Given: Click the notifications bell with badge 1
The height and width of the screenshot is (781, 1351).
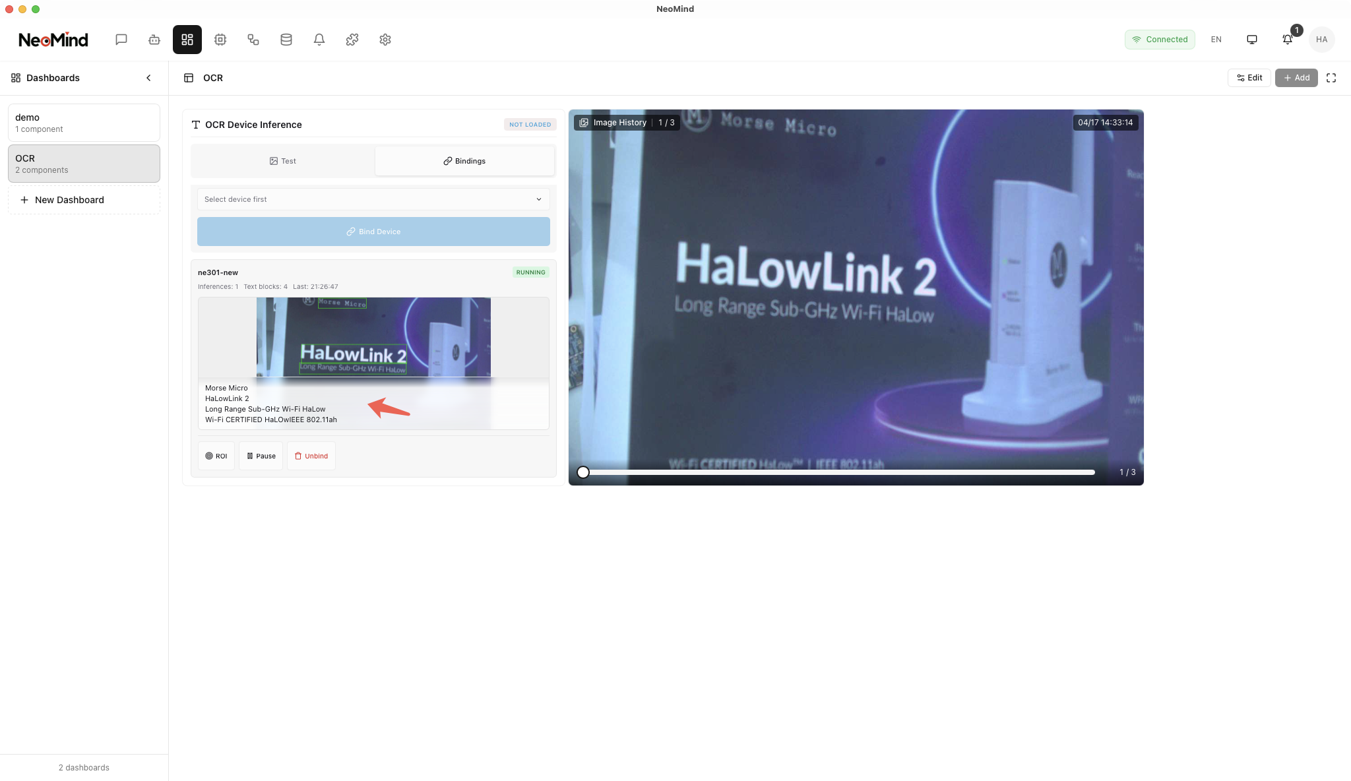Looking at the screenshot, I should (x=1287, y=40).
